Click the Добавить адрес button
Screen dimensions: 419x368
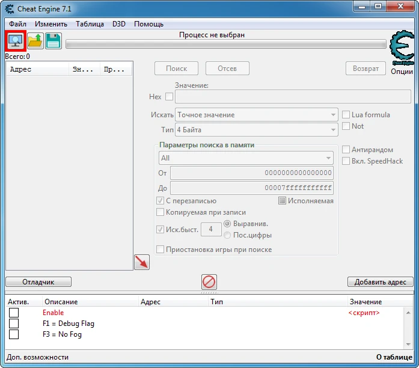(x=381, y=282)
